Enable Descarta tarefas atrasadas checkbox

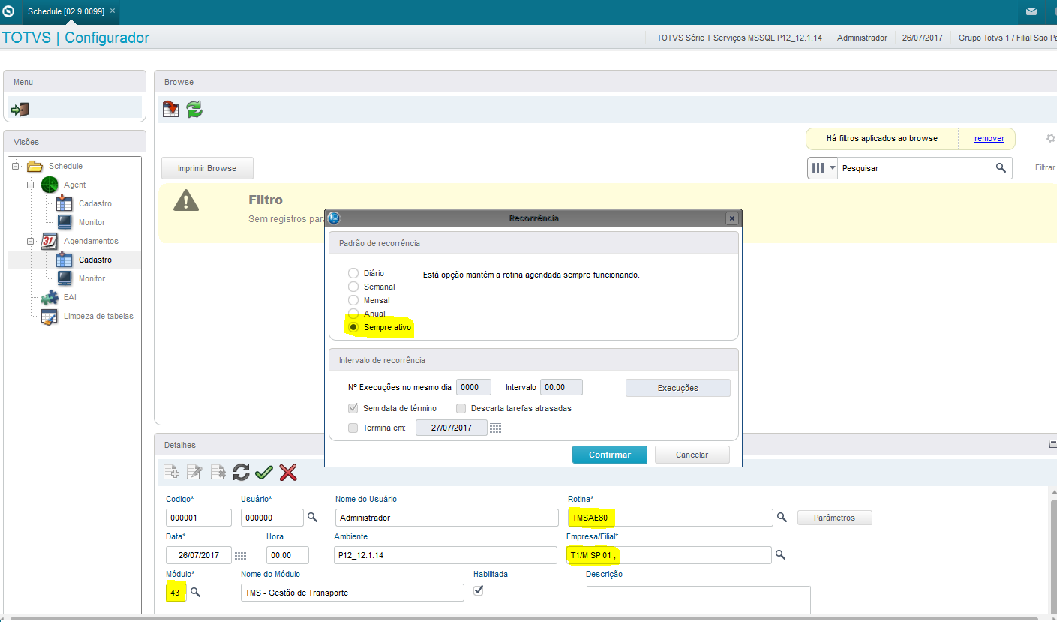point(461,408)
